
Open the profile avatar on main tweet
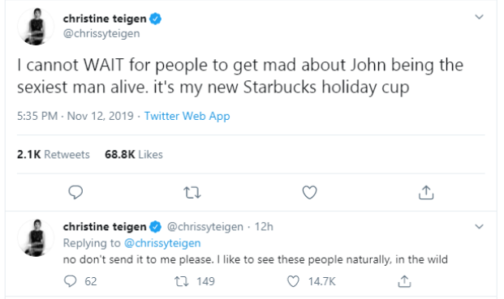coord(36,27)
